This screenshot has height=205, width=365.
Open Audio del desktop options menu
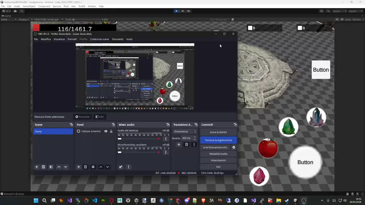coord(166,139)
